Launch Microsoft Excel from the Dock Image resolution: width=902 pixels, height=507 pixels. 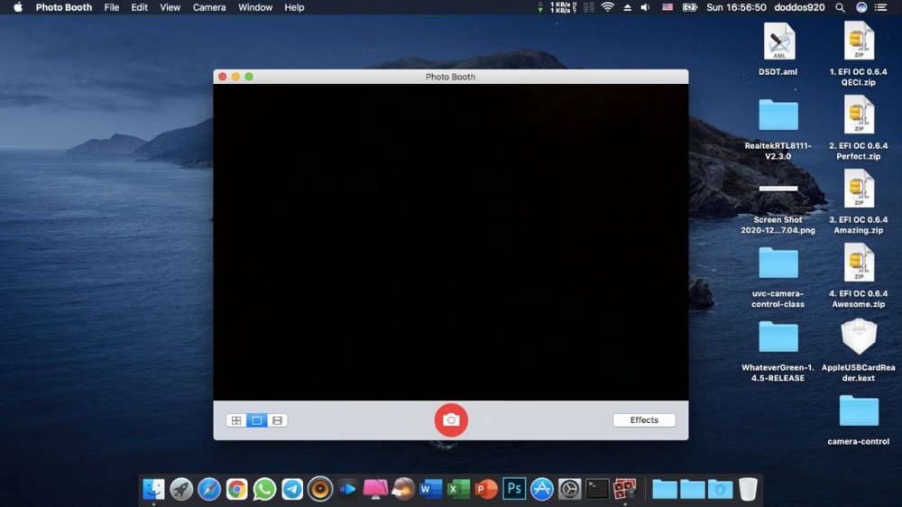click(x=458, y=489)
